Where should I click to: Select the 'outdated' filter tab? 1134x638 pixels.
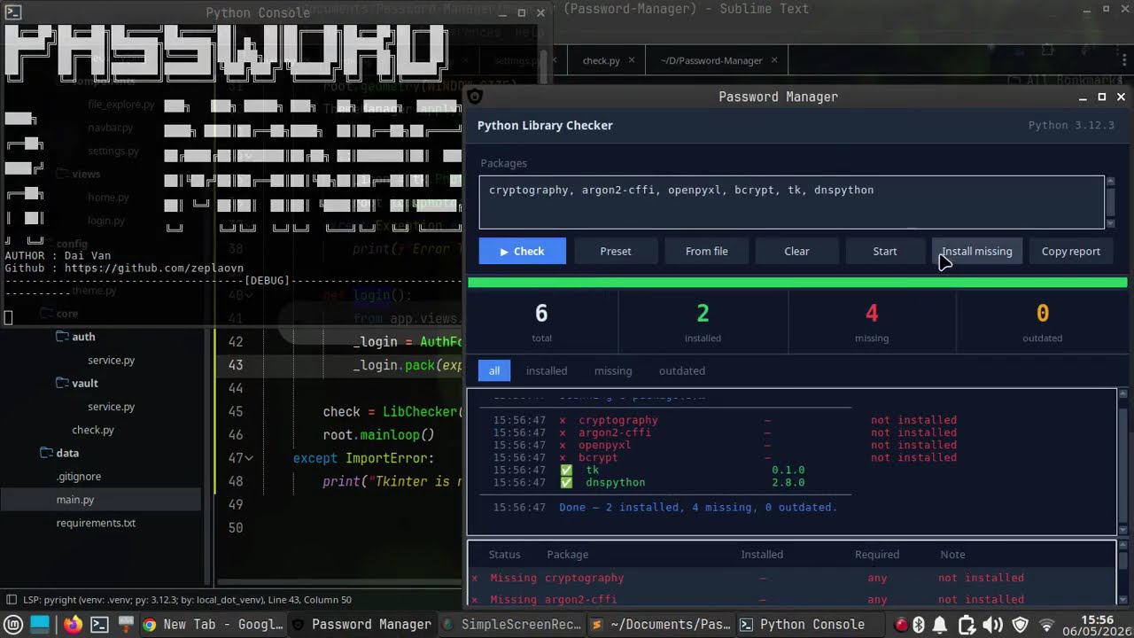[x=682, y=370]
